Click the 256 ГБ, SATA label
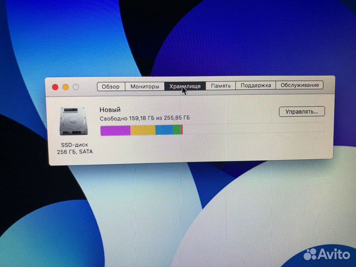The height and width of the screenshot is (267, 356). click(75, 152)
